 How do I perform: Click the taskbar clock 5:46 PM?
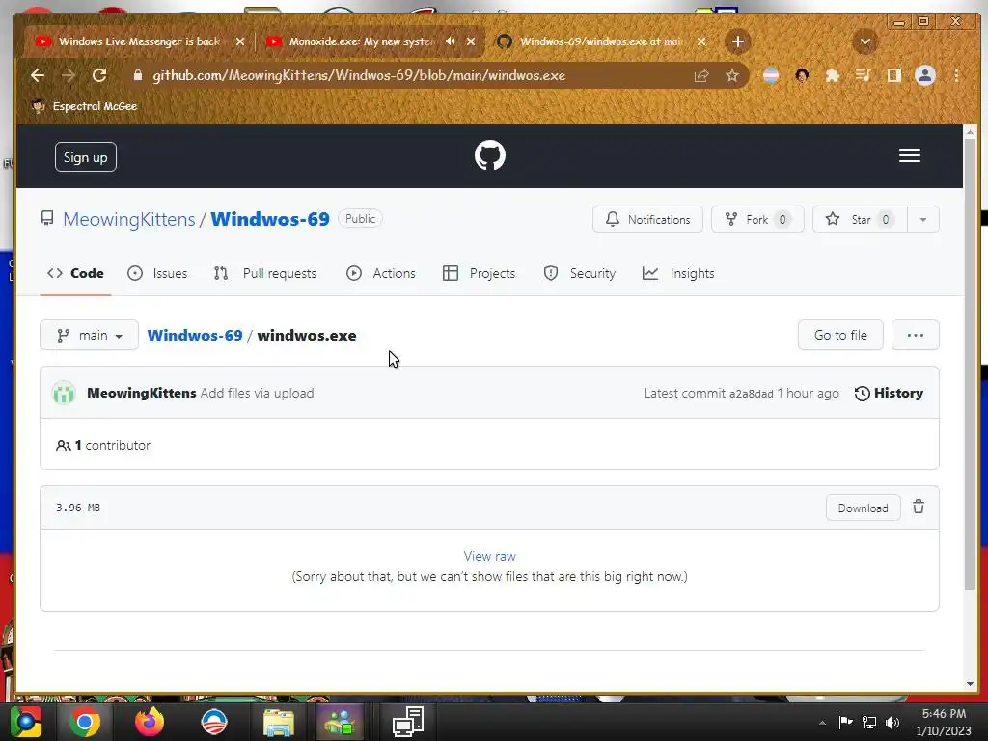point(944,714)
